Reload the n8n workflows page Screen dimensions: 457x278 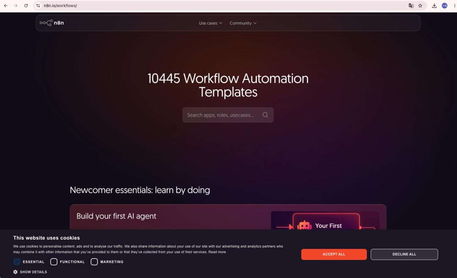tap(26, 5)
